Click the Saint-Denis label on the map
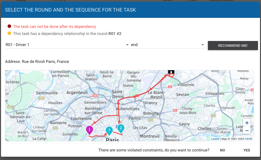 click(x=118, y=94)
